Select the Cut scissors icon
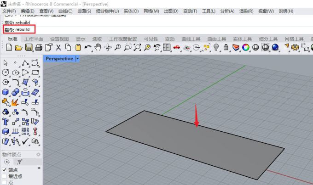Image resolution: width=313 pixels, height=185 pixels. (x=58, y=48)
